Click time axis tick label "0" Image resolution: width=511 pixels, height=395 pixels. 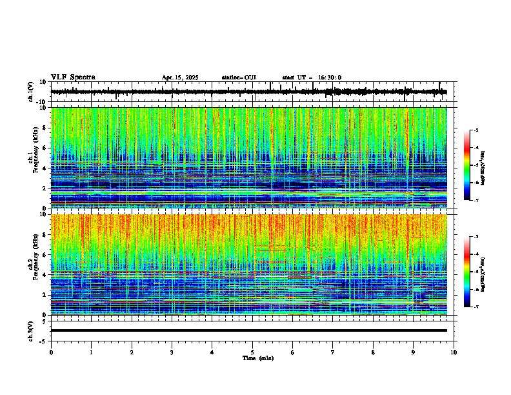[51, 352]
